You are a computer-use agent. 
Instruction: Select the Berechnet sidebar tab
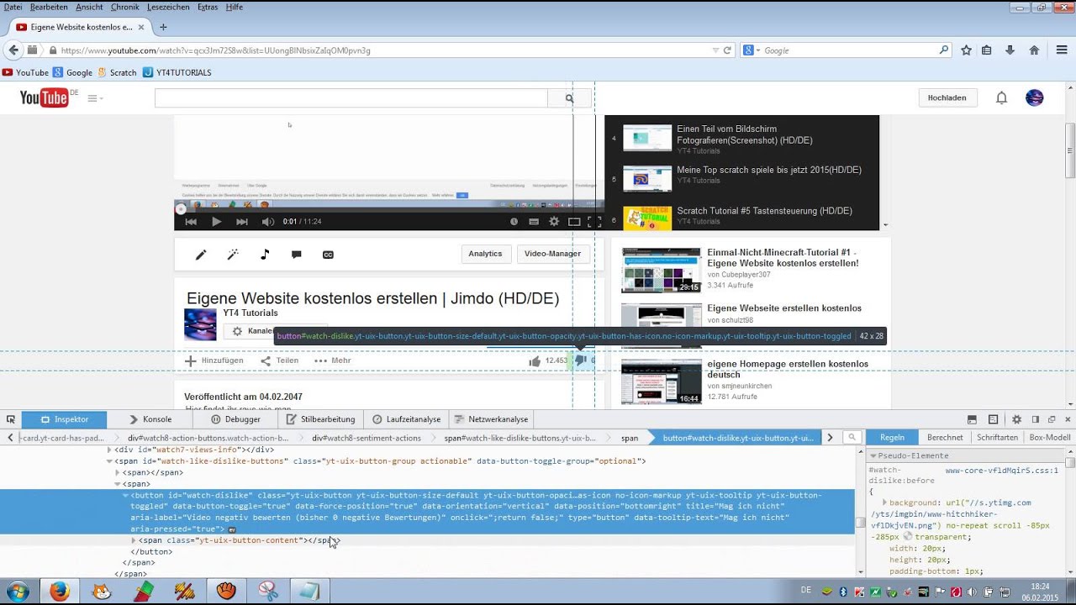tap(945, 438)
